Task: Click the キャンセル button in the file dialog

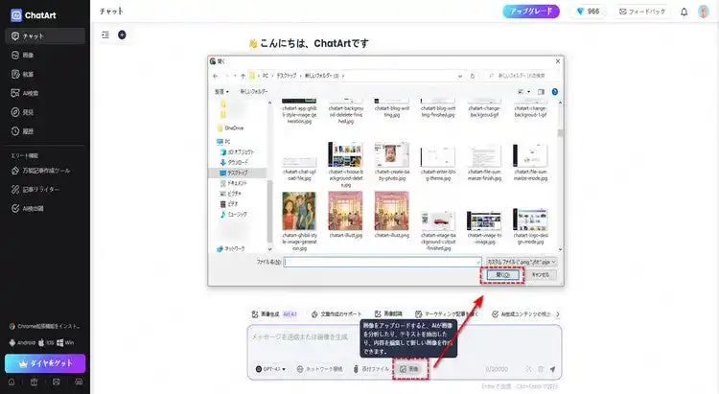Action: click(541, 274)
